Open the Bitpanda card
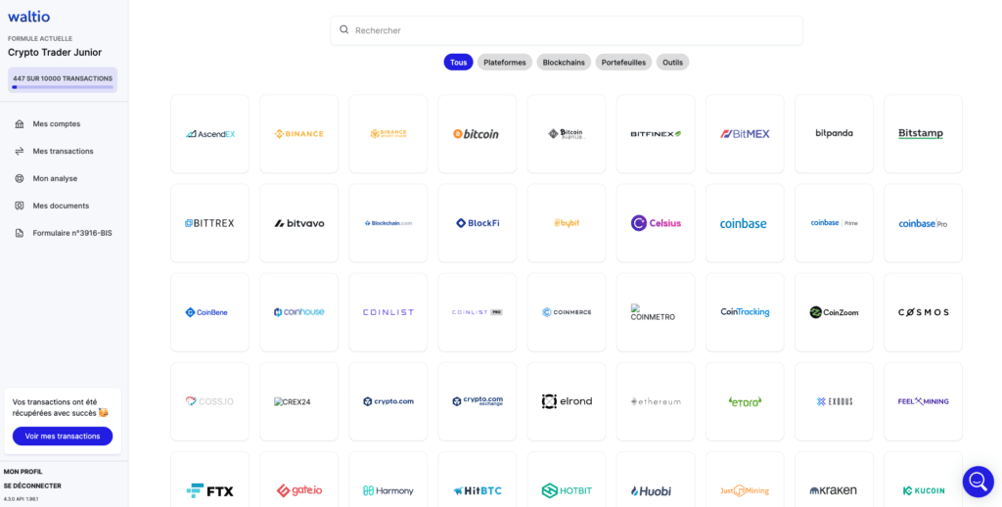This screenshot has height=507, width=1002. pyautogui.click(x=834, y=134)
